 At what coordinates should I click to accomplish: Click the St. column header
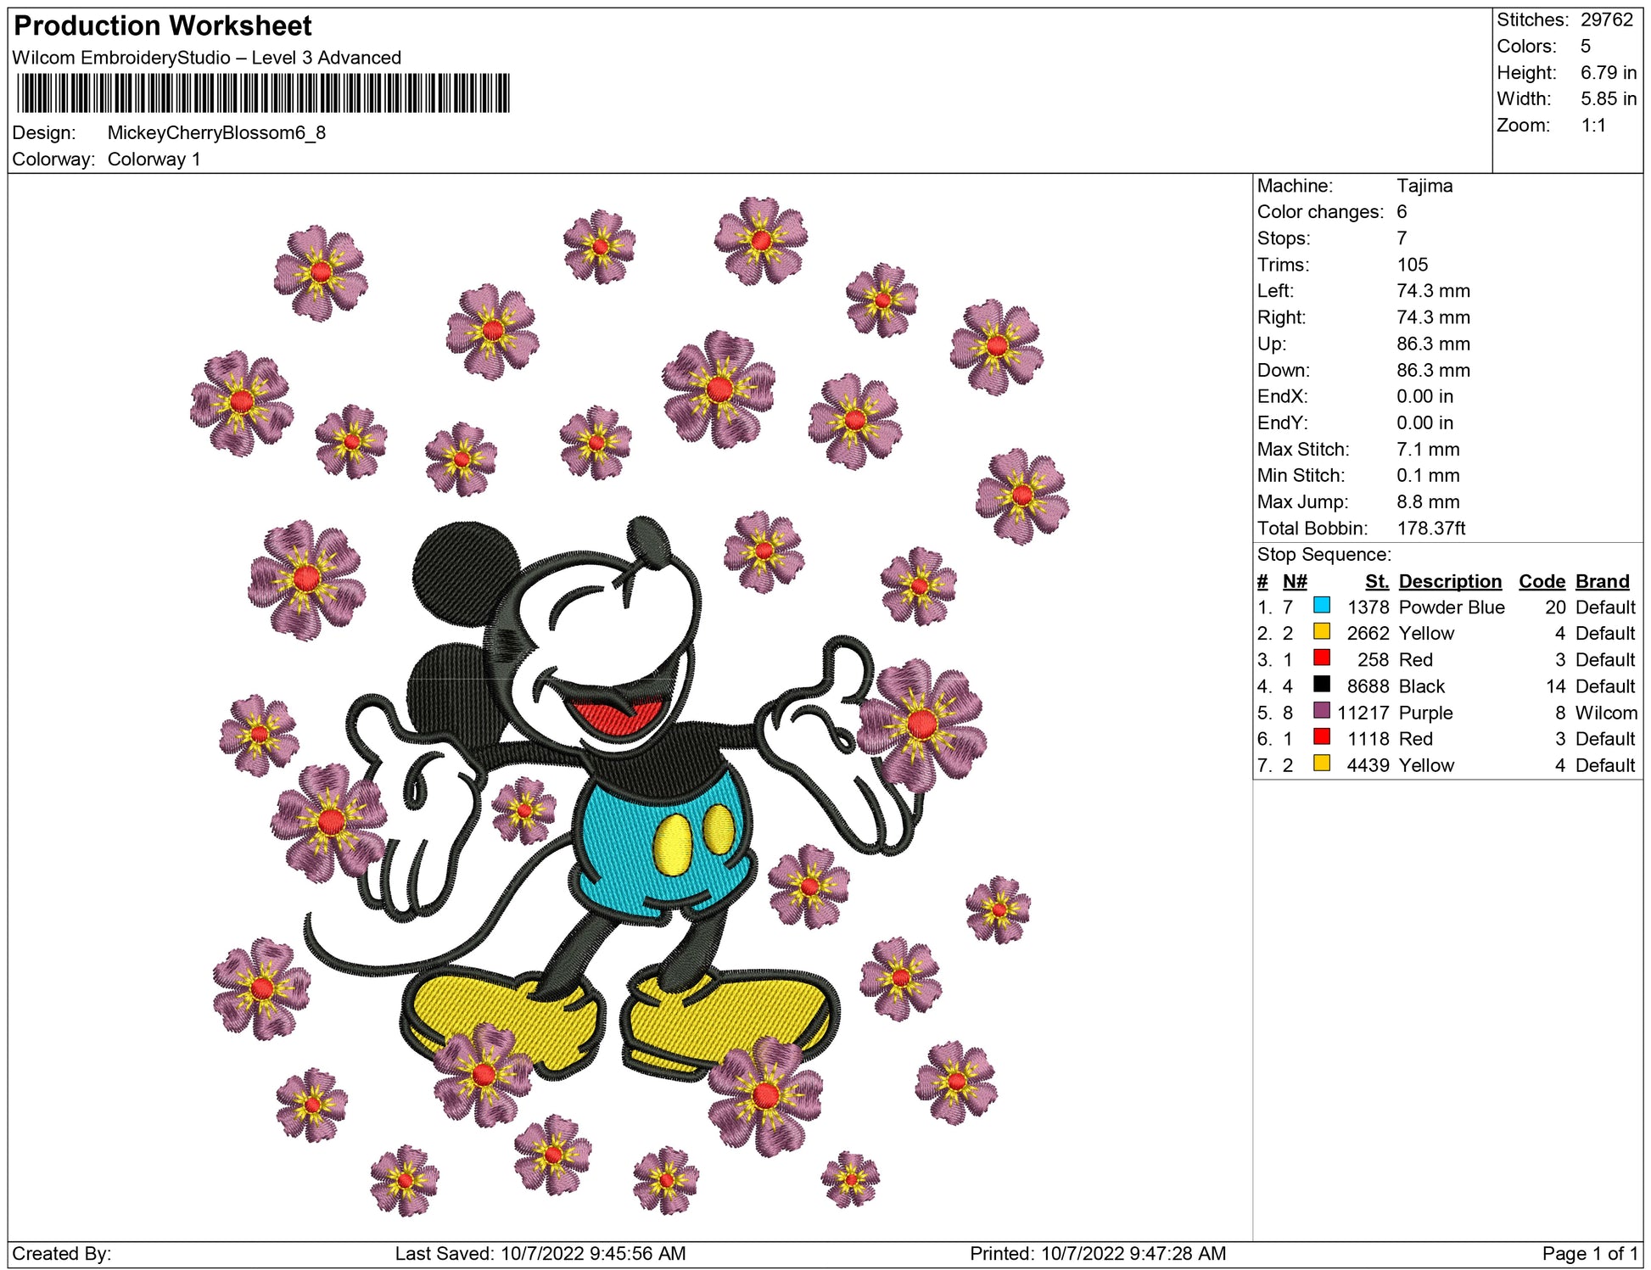coord(1376,581)
